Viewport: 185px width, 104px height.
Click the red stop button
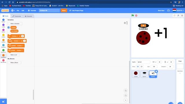click(x=136, y=15)
